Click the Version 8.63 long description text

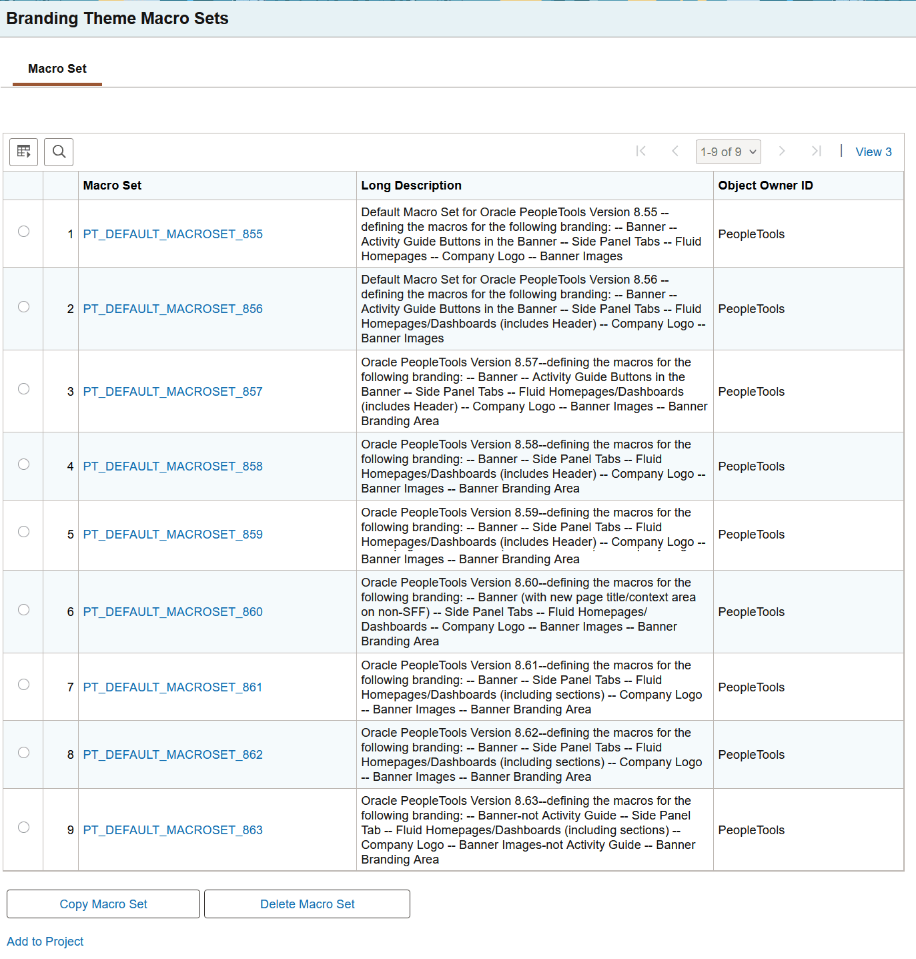point(528,830)
